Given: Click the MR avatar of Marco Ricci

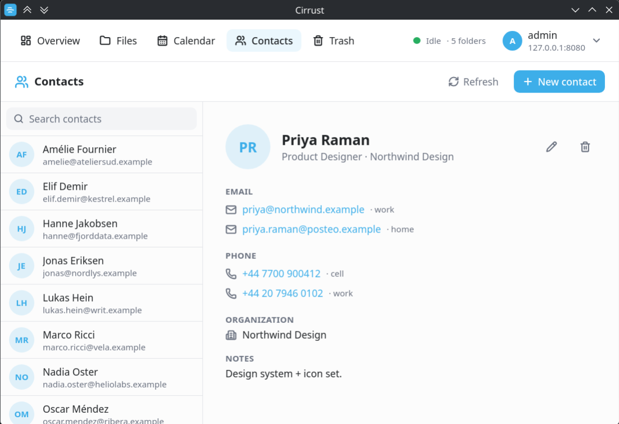Looking at the screenshot, I should (x=22, y=340).
